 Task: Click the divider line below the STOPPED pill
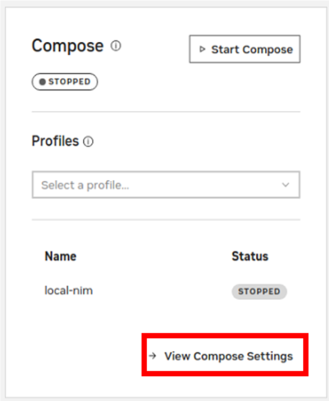click(166, 112)
